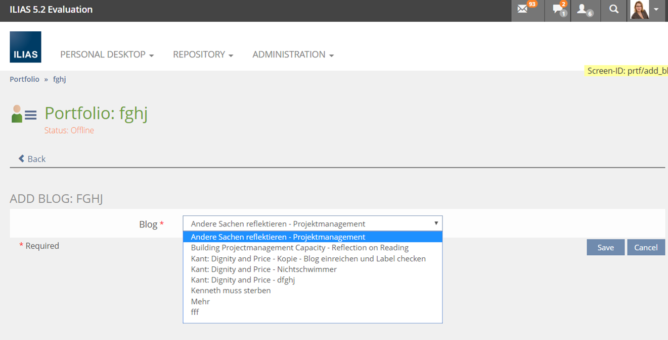Collapse the Blog selection dropdown
The image size is (668, 340).
point(312,223)
